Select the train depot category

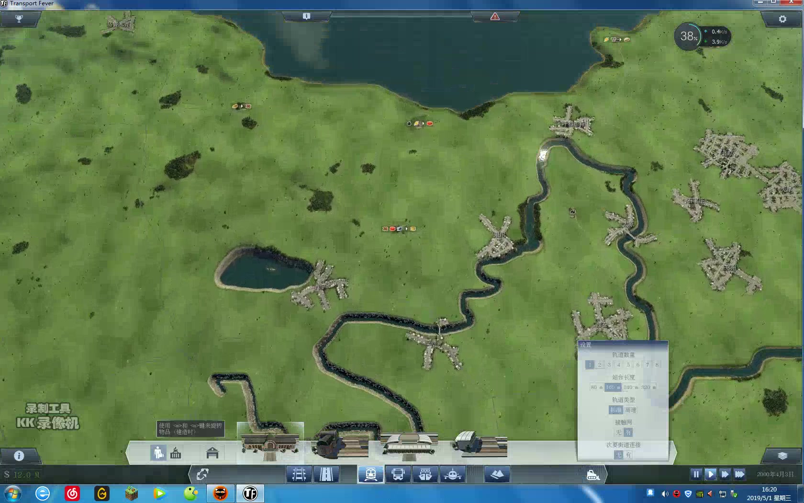[212, 452]
